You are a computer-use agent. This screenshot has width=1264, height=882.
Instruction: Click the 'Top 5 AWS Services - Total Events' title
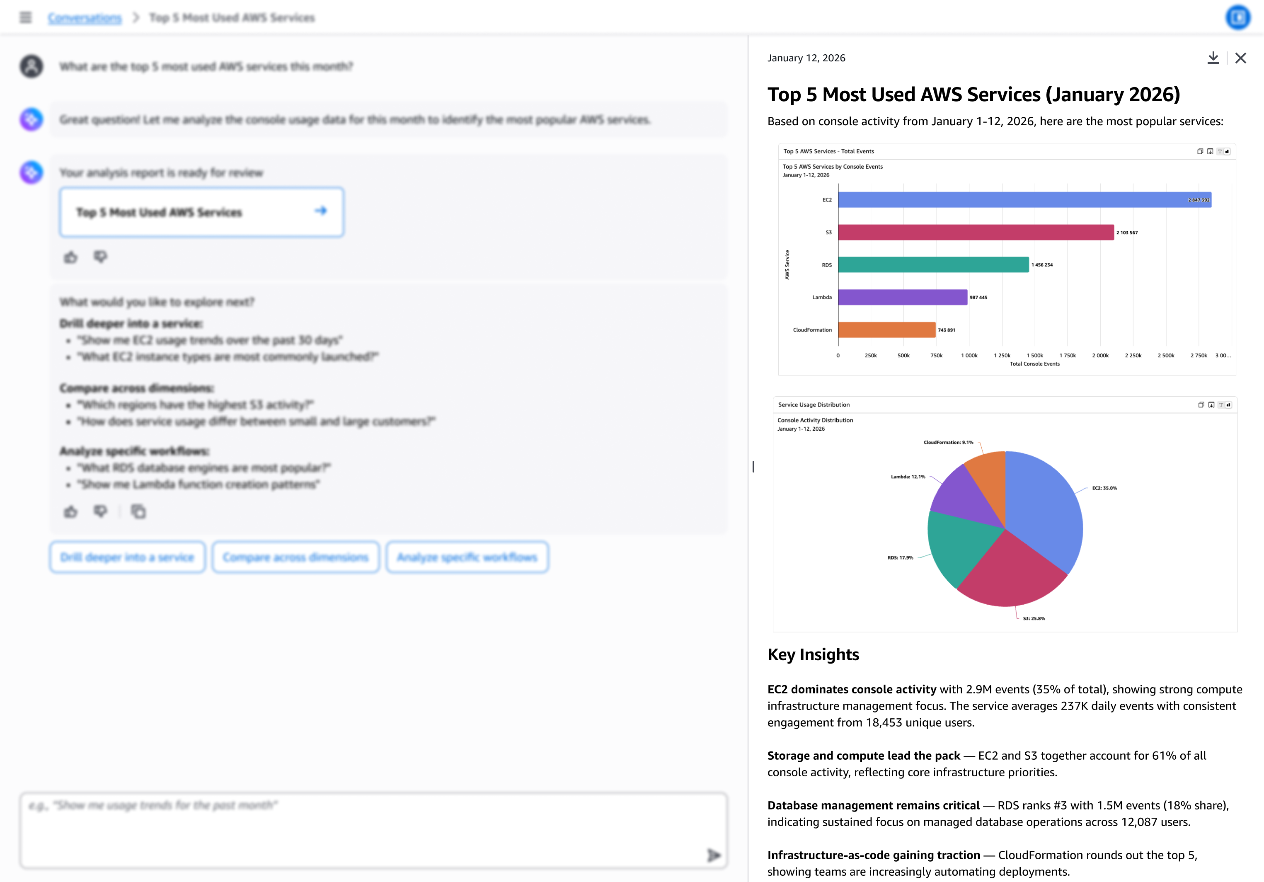(x=828, y=151)
